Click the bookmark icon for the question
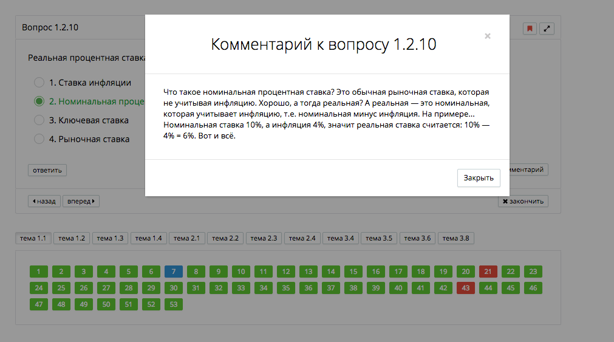The width and height of the screenshot is (614, 342). click(530, 29)
